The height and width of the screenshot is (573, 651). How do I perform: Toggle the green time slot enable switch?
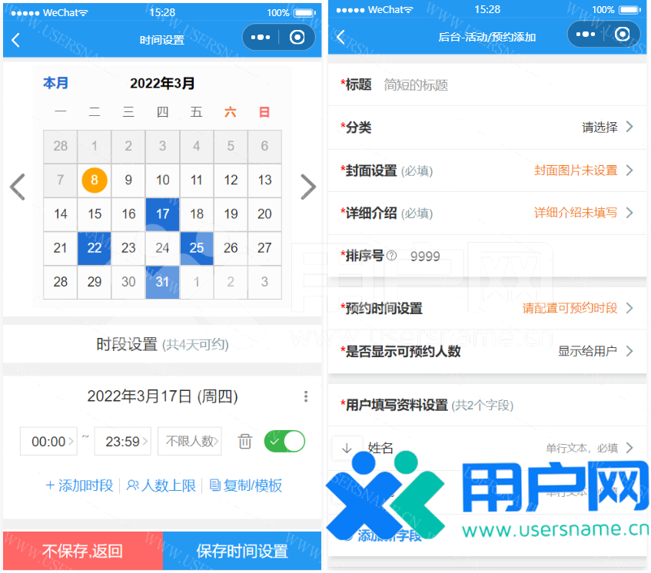point(284,441)
